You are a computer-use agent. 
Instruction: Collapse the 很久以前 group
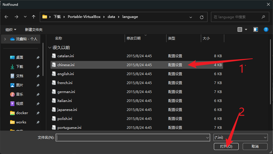[50, 48]
